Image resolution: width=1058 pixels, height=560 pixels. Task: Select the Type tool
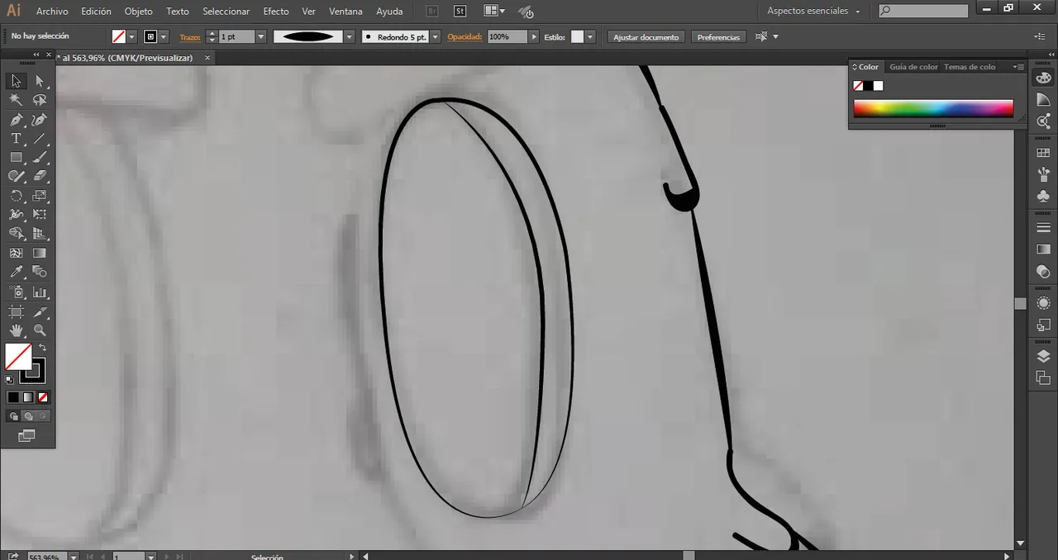click(x=17, y=138)
